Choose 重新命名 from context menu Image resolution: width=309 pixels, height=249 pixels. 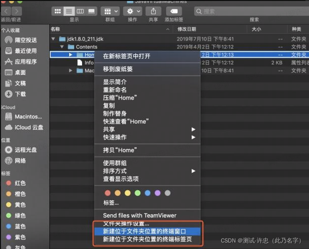pyautogui.click(x=147, y=90)
